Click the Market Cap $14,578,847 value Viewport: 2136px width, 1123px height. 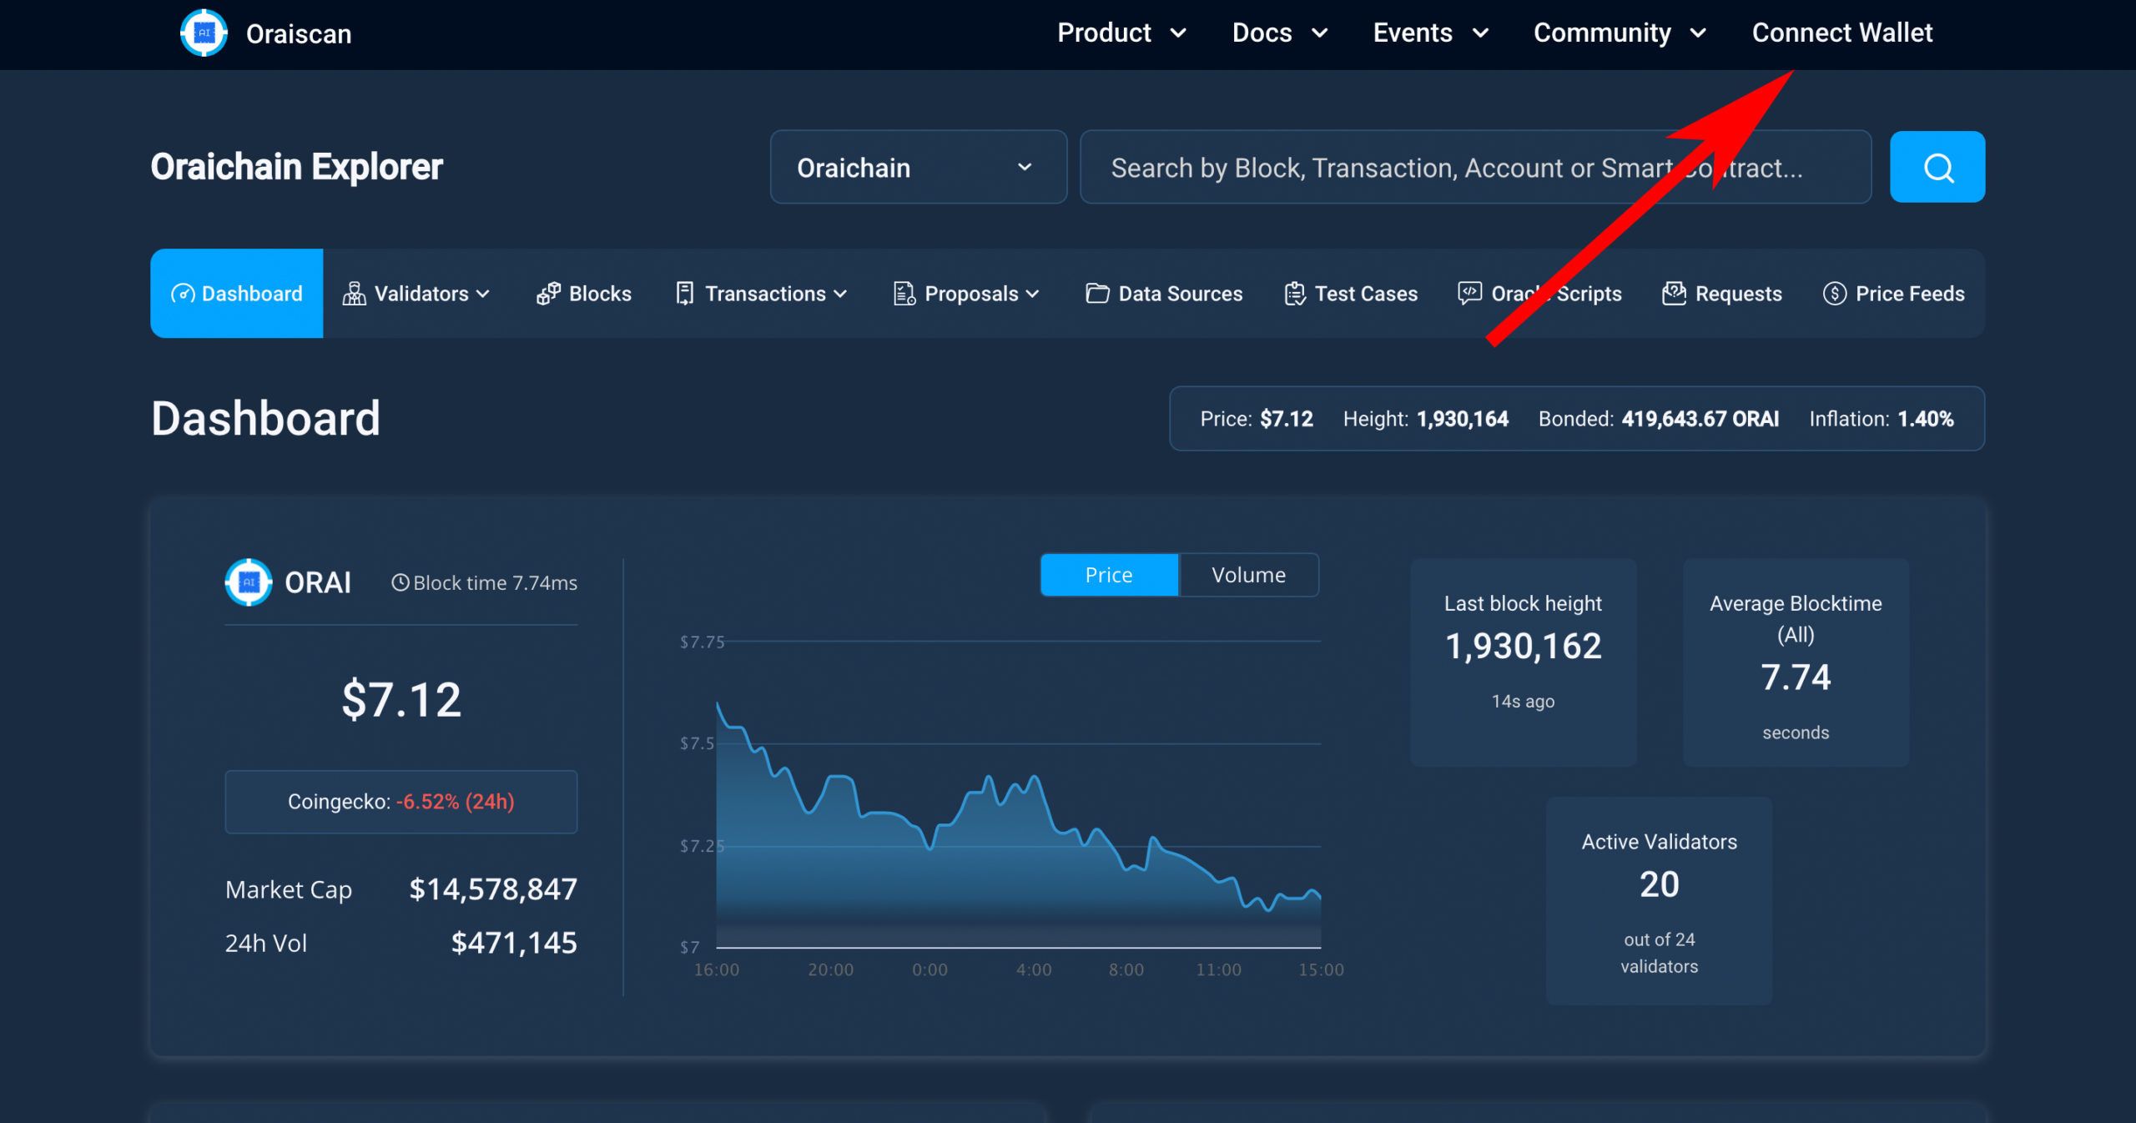pyautogui.click(x=493, y=889)
